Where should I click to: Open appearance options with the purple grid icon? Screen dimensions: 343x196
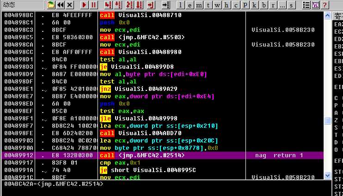point(315,5)
